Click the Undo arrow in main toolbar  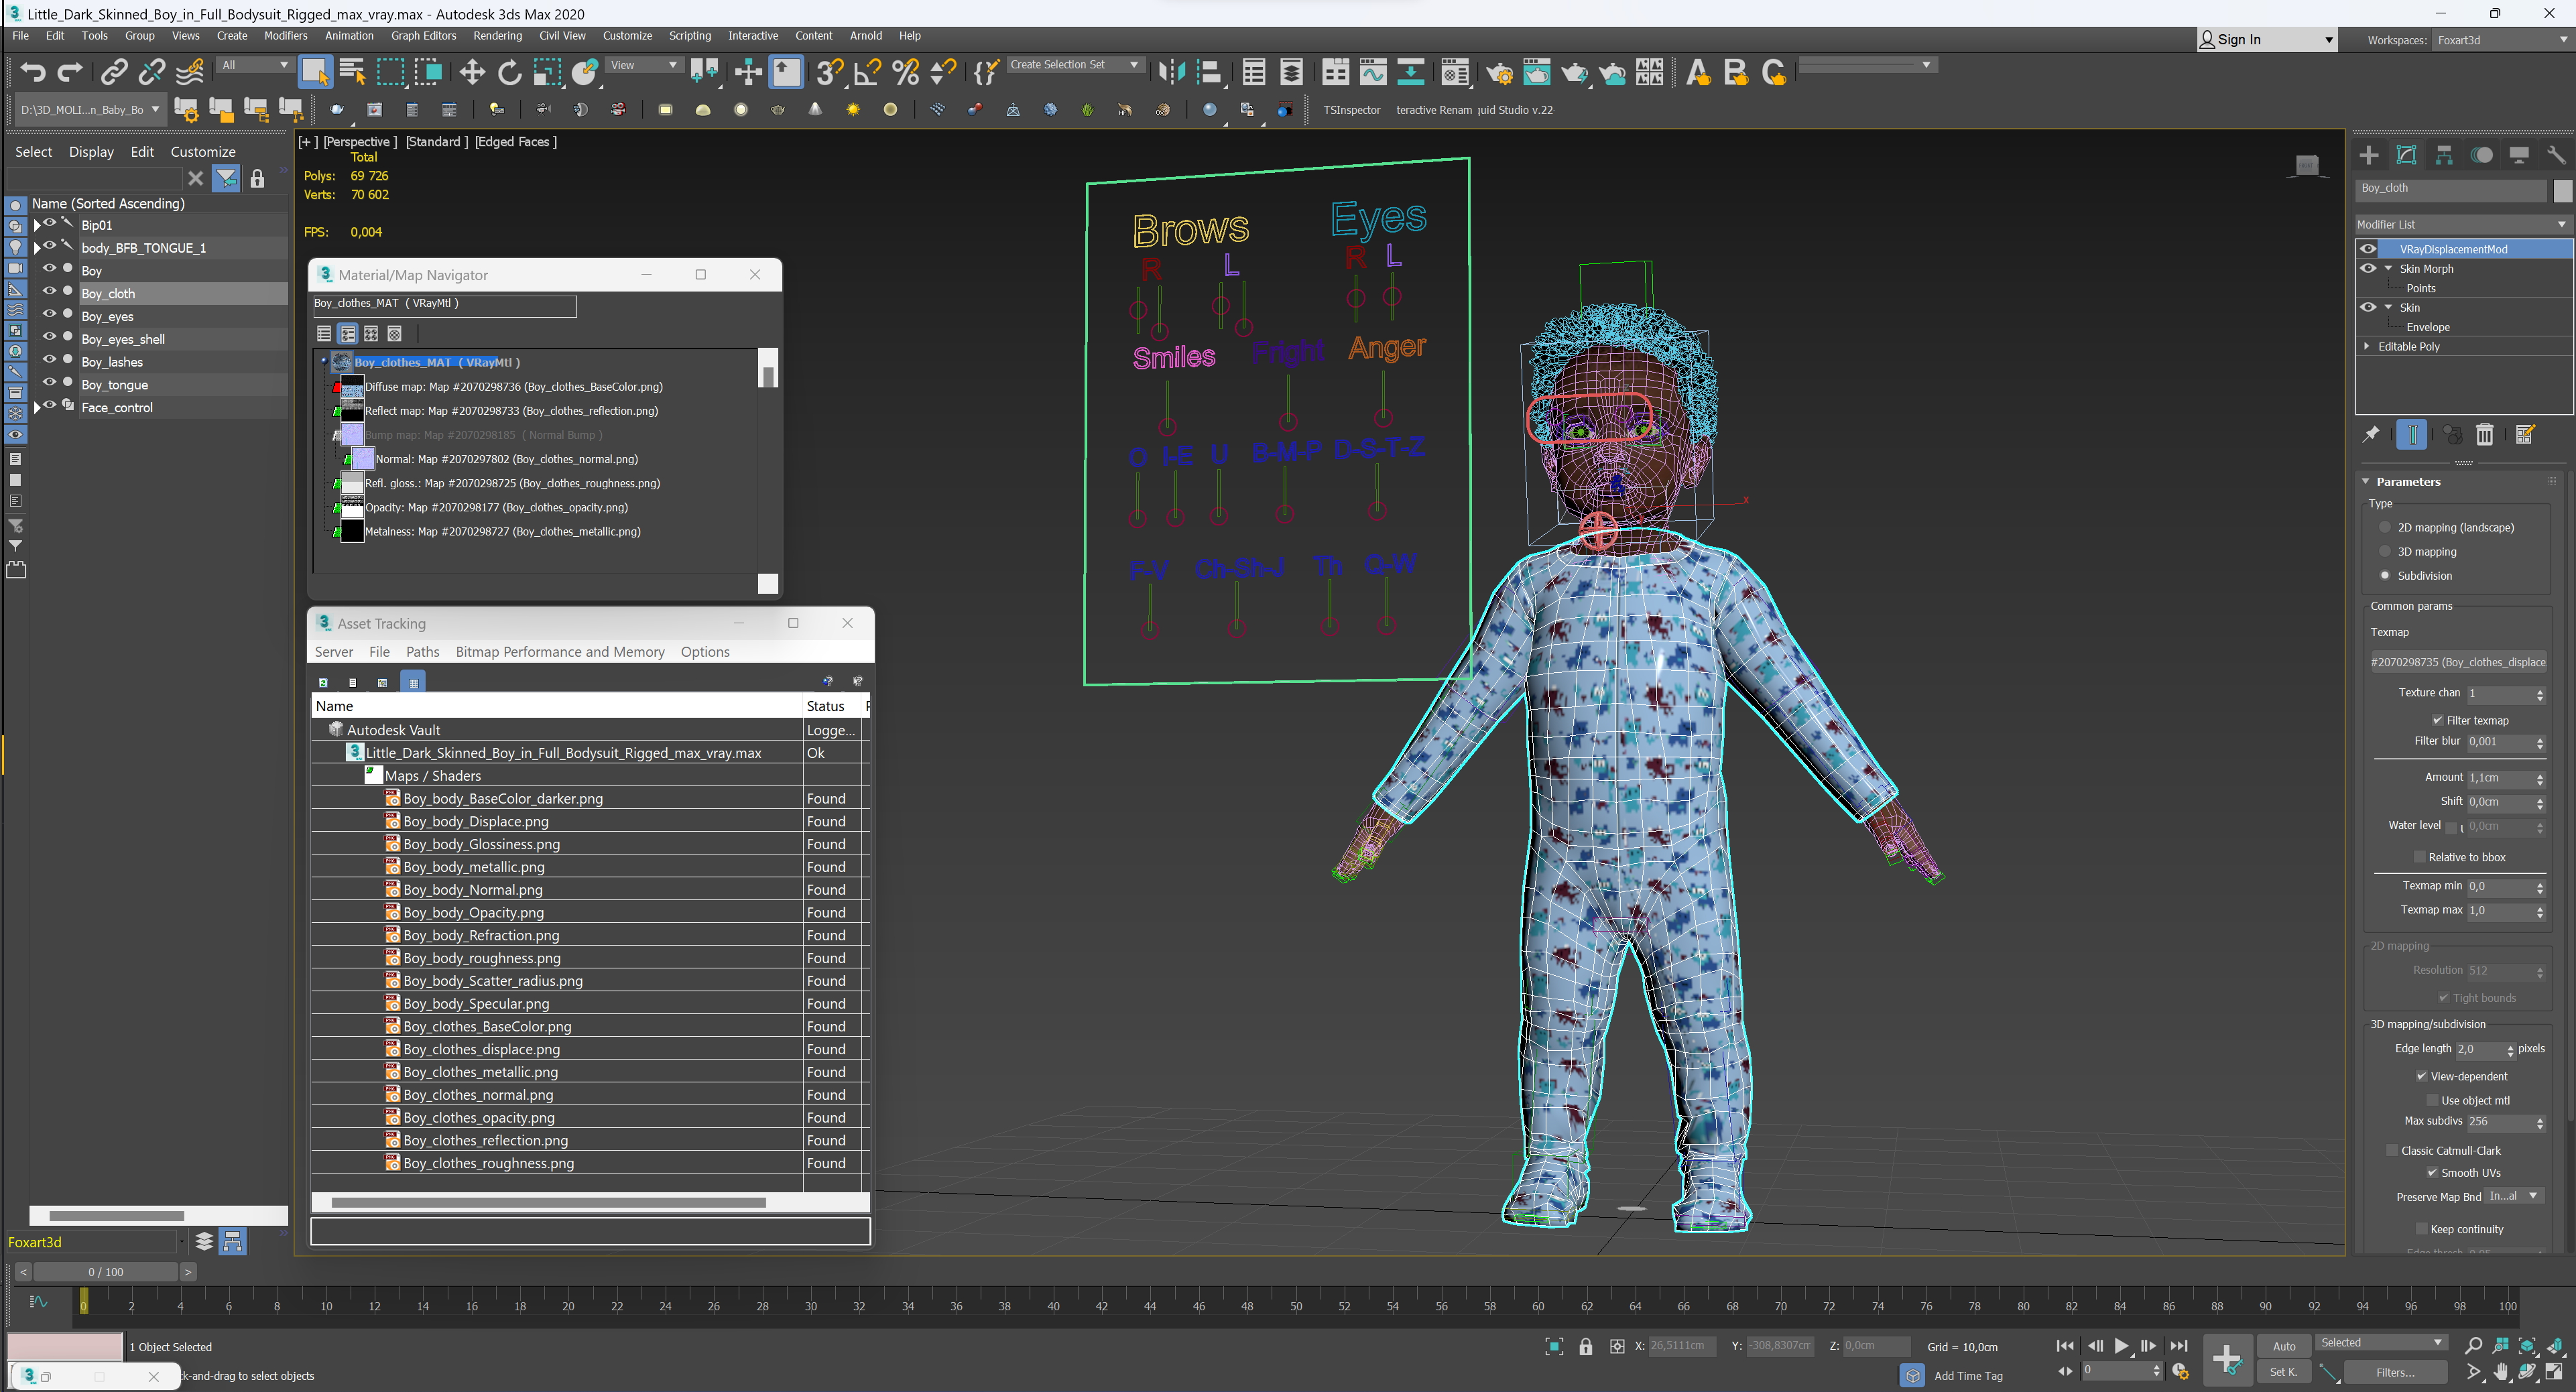click(33, 72)
